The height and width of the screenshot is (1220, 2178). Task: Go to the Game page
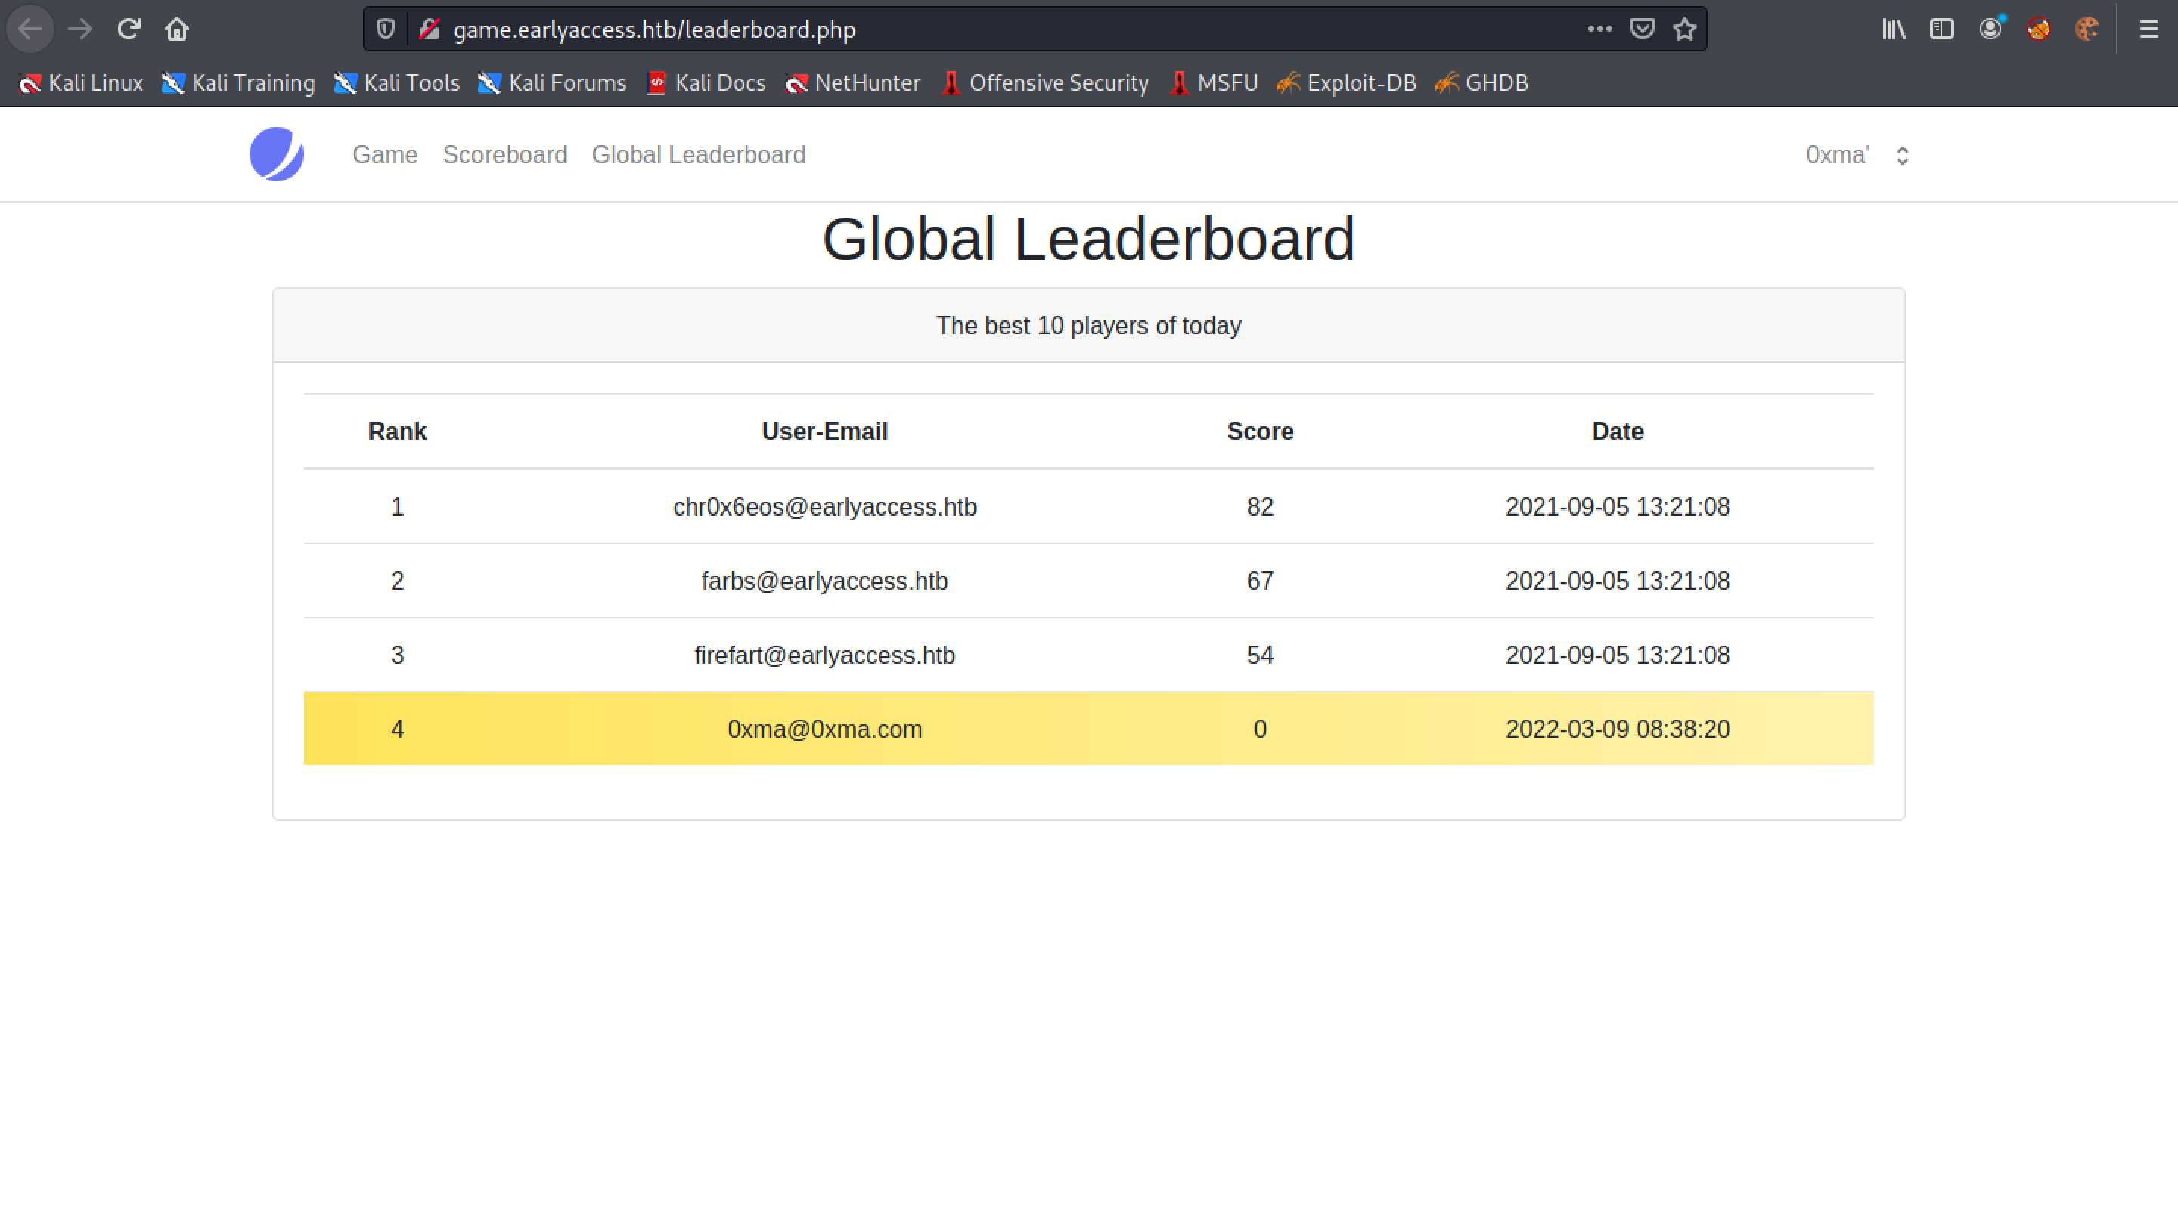[386, 155]
